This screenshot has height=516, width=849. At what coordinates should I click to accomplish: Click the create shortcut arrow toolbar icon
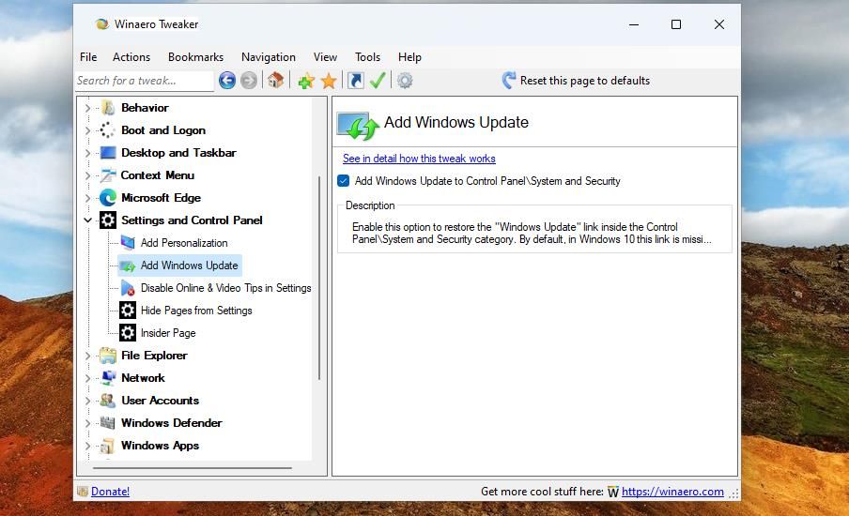356,81
